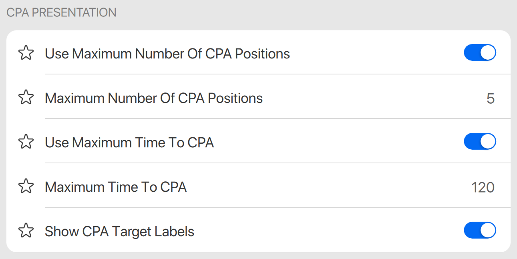Click the 120 time to CPA value
Viewport: 517px width, 259px height.
[483, 187]
